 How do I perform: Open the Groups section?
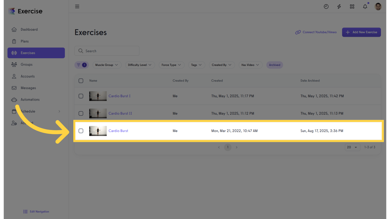click(x=27, y=64)
